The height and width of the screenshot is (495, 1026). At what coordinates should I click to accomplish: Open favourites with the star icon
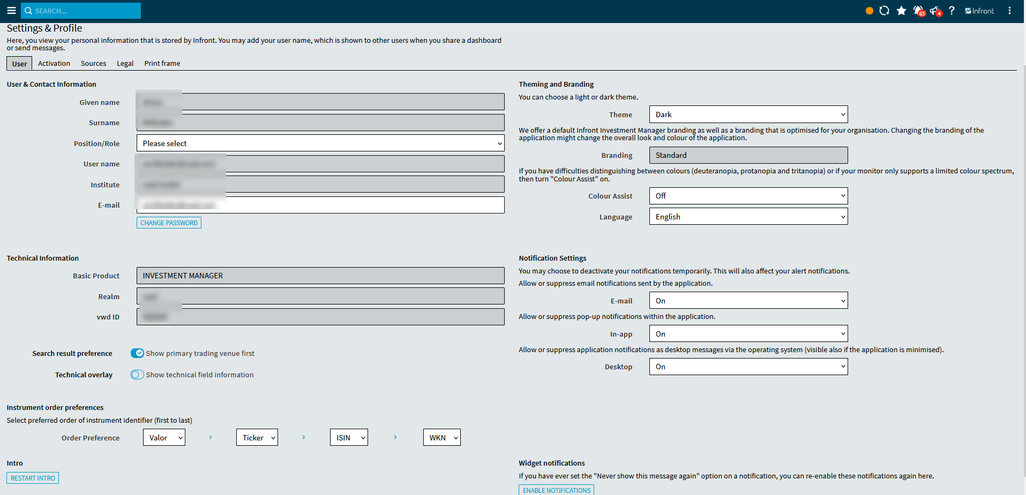coord(901,11)
